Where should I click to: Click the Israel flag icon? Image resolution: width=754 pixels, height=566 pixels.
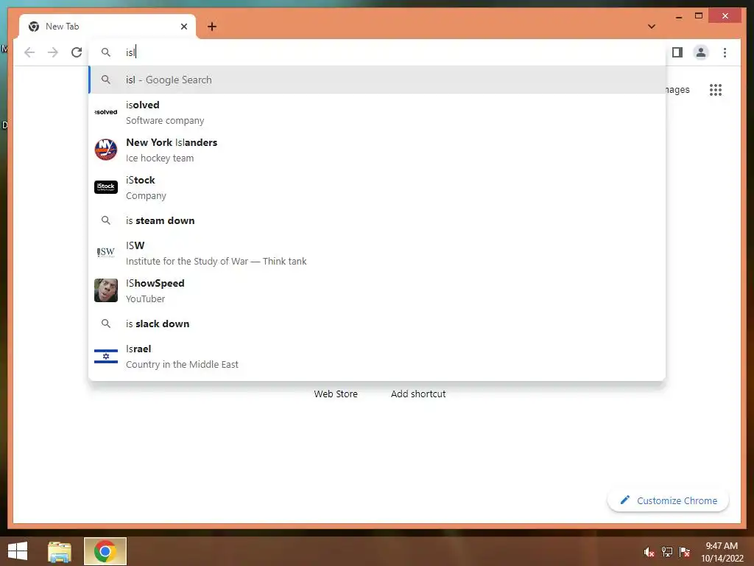pos(106,356)
